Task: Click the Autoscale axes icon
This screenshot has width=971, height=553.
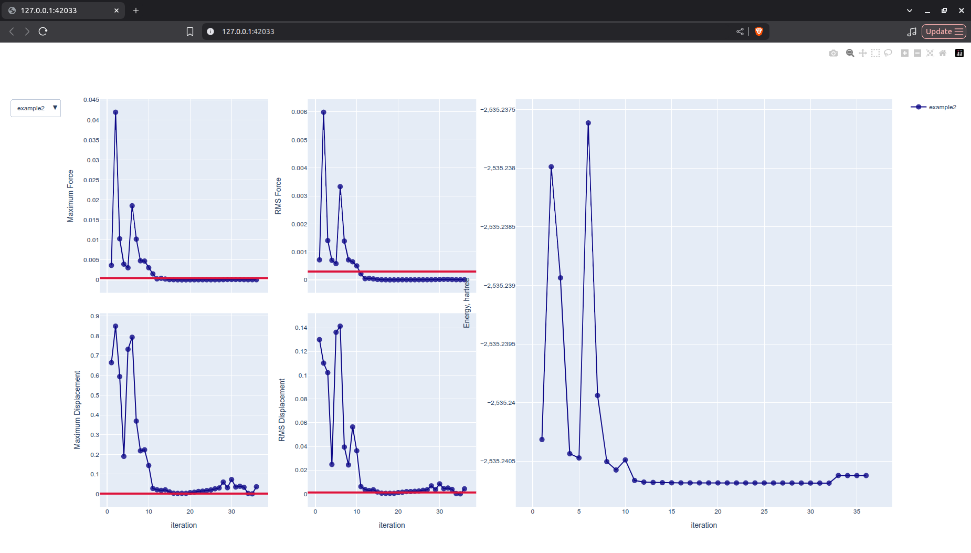Action: [x=930, y=53]
